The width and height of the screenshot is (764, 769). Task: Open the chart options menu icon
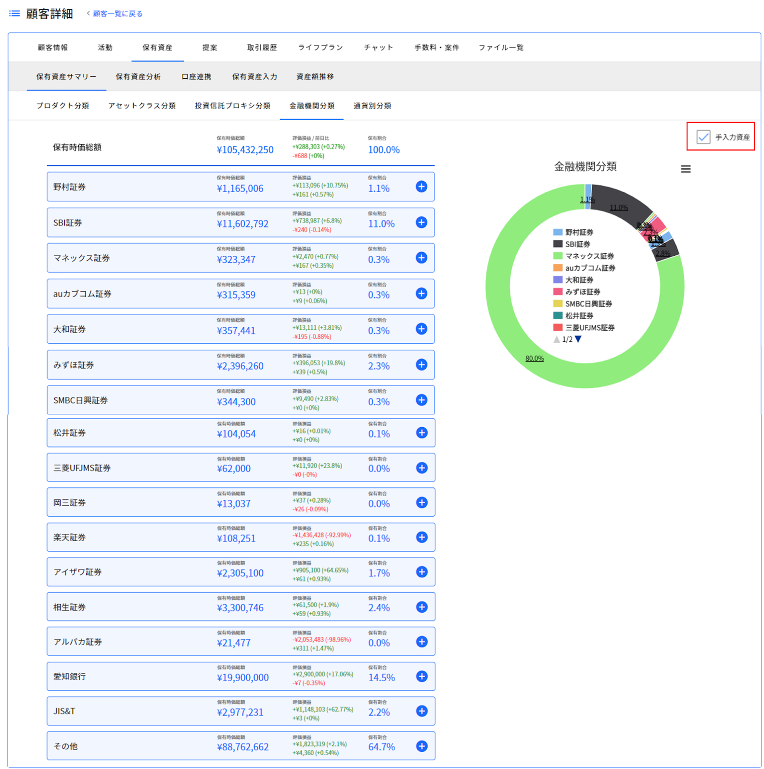point(686,169)
